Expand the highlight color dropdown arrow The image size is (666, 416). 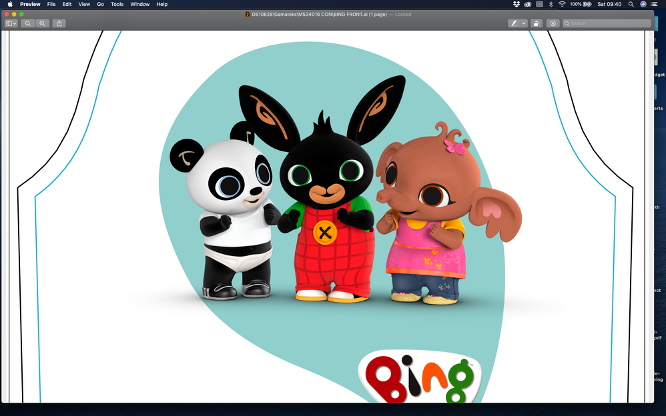(524, 23)
